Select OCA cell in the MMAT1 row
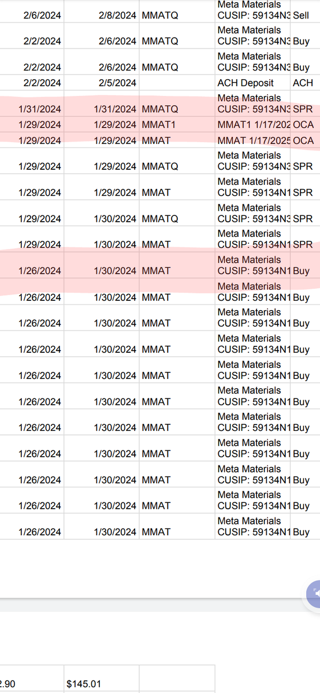 (305, 124)
